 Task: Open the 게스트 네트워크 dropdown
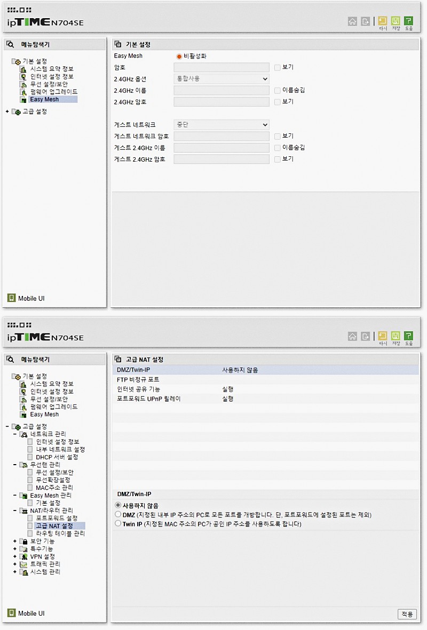(222, 125)
